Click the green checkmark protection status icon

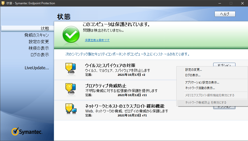[71, 34]
